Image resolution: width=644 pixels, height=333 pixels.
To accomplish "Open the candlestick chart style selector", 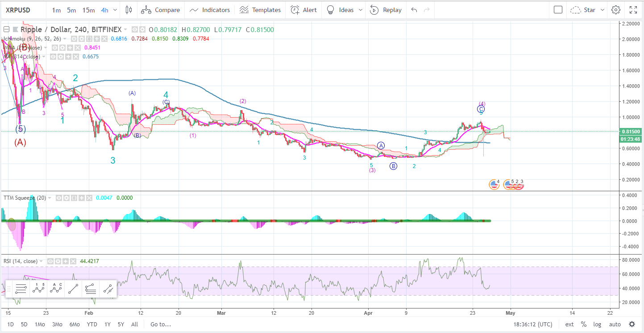I will click(x=129, y=10).
